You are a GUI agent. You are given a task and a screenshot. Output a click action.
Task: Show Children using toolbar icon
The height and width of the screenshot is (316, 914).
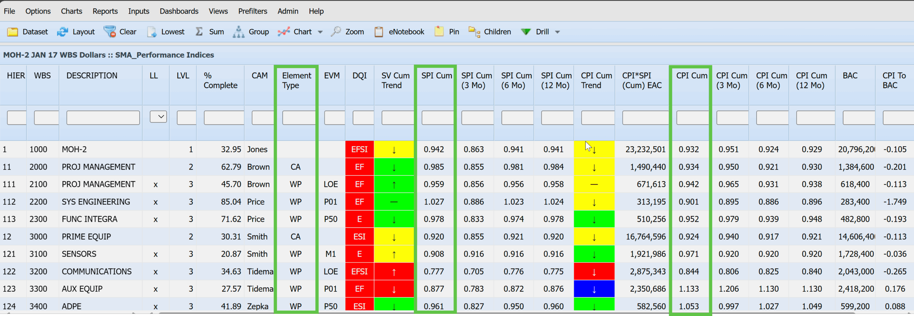tap(474, 32)
